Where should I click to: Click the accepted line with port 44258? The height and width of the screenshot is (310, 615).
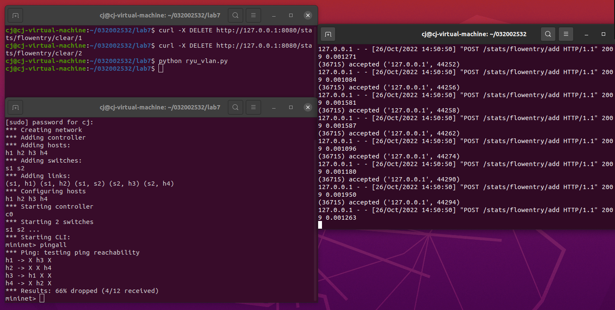coord(389,110)
